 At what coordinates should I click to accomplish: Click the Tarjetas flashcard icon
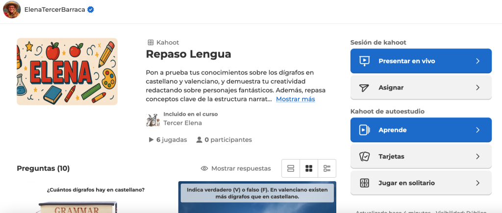tap(364, 157)
